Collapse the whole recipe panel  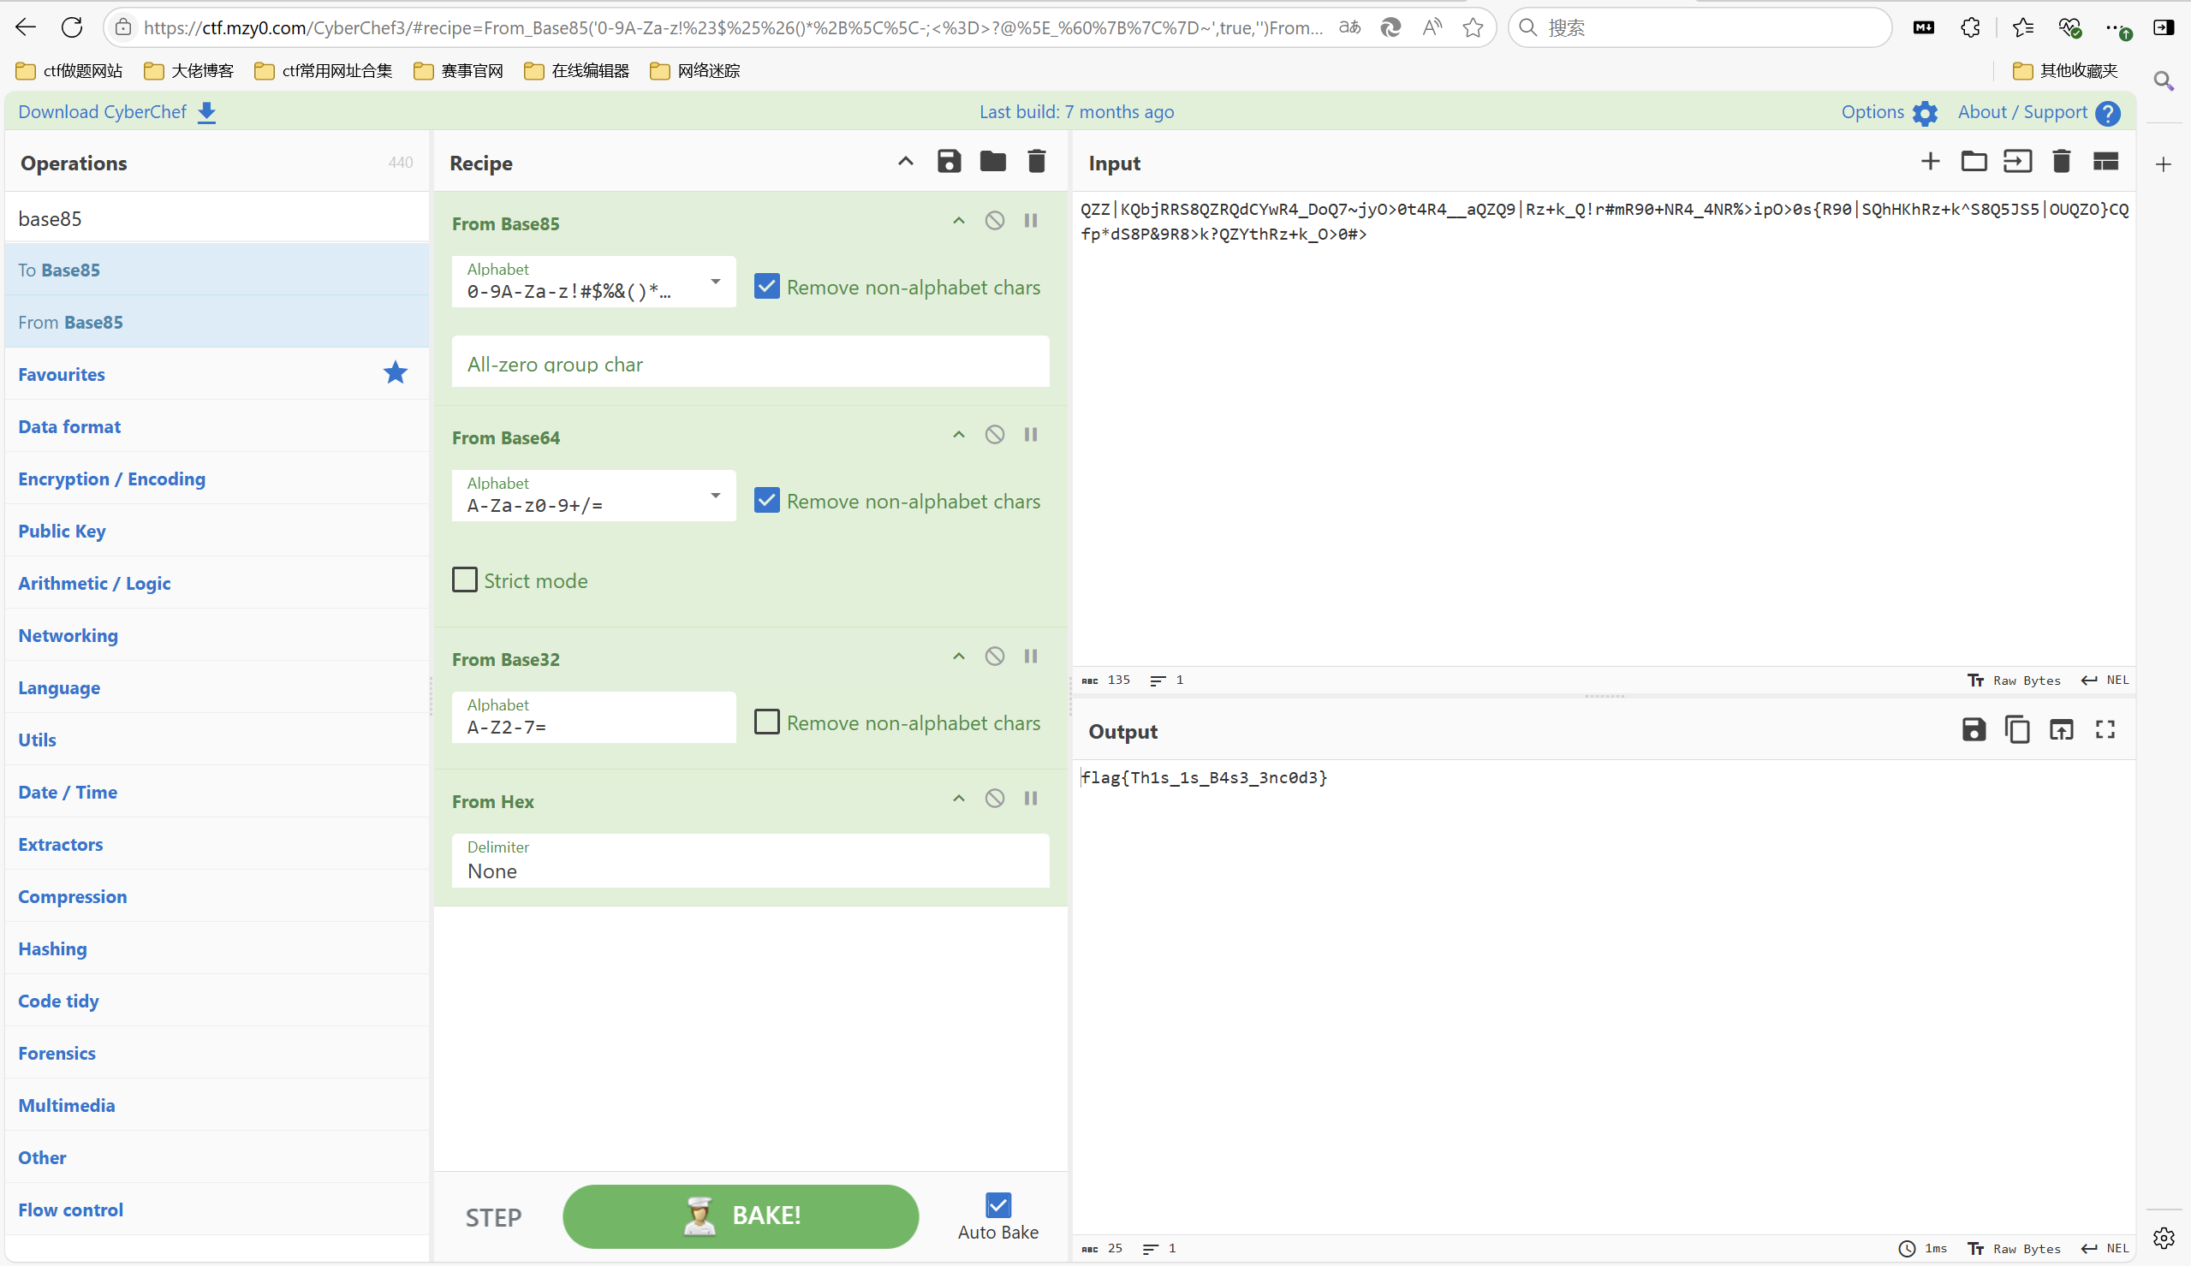tap(905, 162)
